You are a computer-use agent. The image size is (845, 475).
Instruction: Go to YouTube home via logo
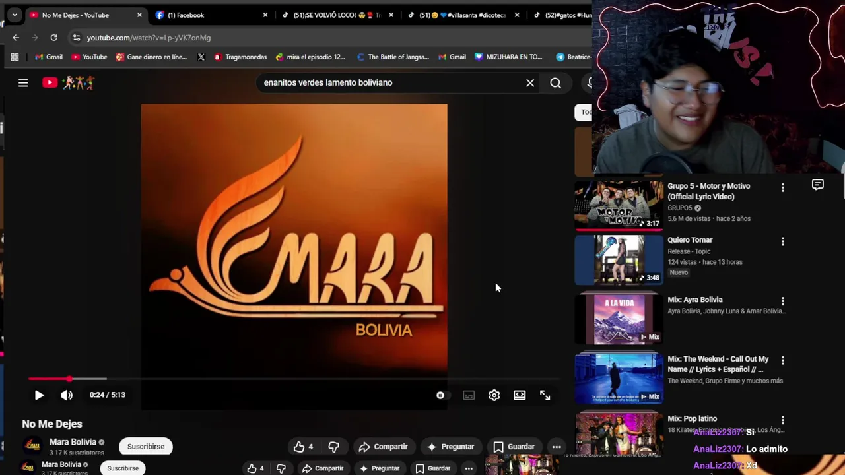(69, 82)
